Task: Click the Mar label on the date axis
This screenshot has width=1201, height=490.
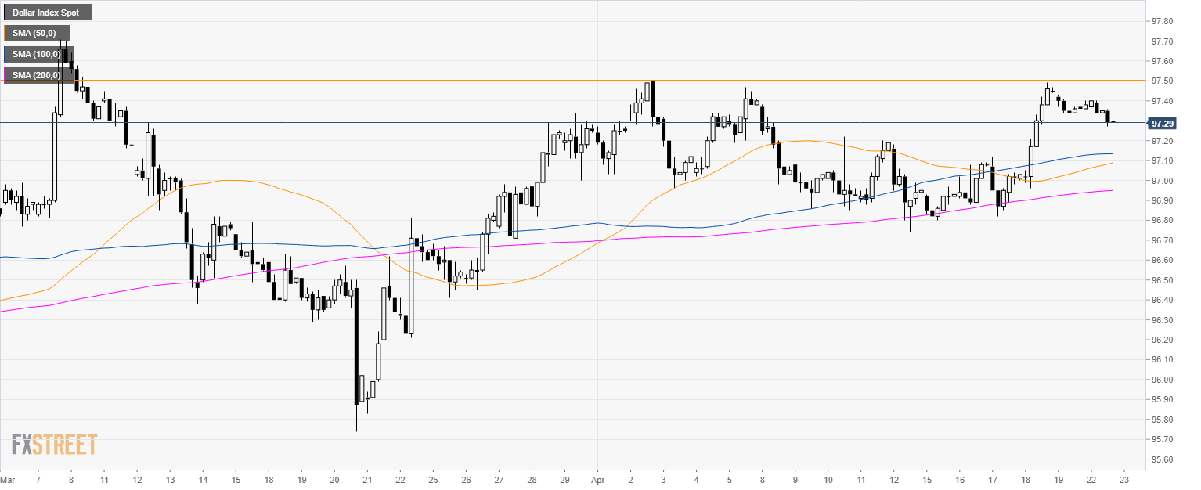Action: point(7,477)
